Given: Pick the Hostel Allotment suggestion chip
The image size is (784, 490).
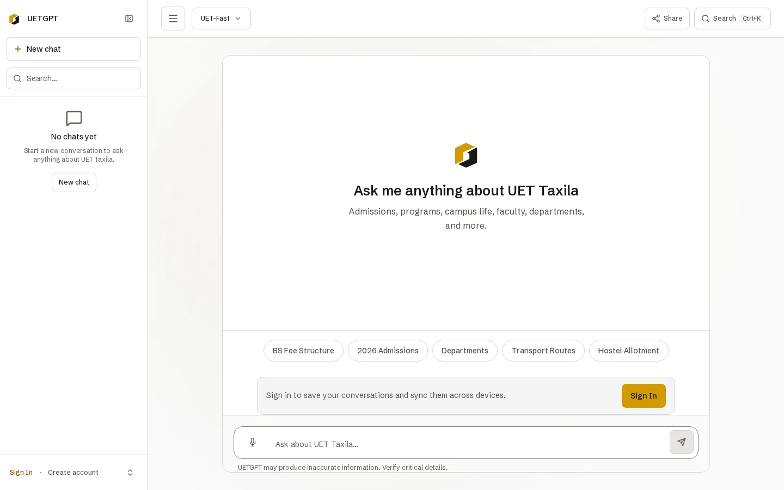Looking at the screenshot, I should click(629, 351).
